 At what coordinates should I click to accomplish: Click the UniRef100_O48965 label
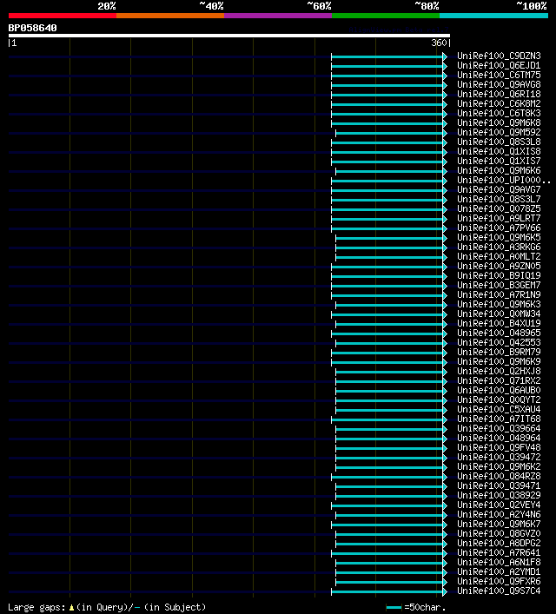pyautogui.click(x=499, y=333)
